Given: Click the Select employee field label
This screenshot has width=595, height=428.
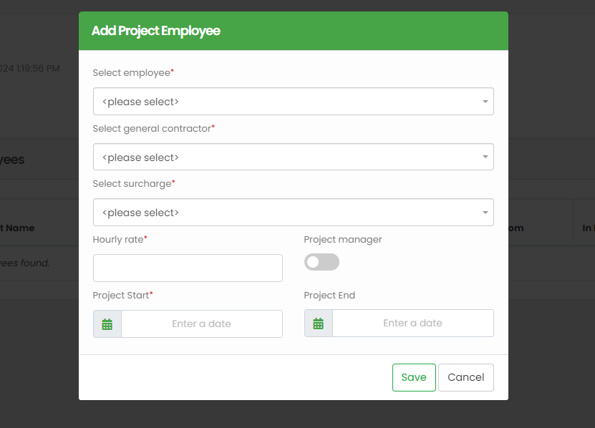Looking at the screenshot, I should coord(132,73).
